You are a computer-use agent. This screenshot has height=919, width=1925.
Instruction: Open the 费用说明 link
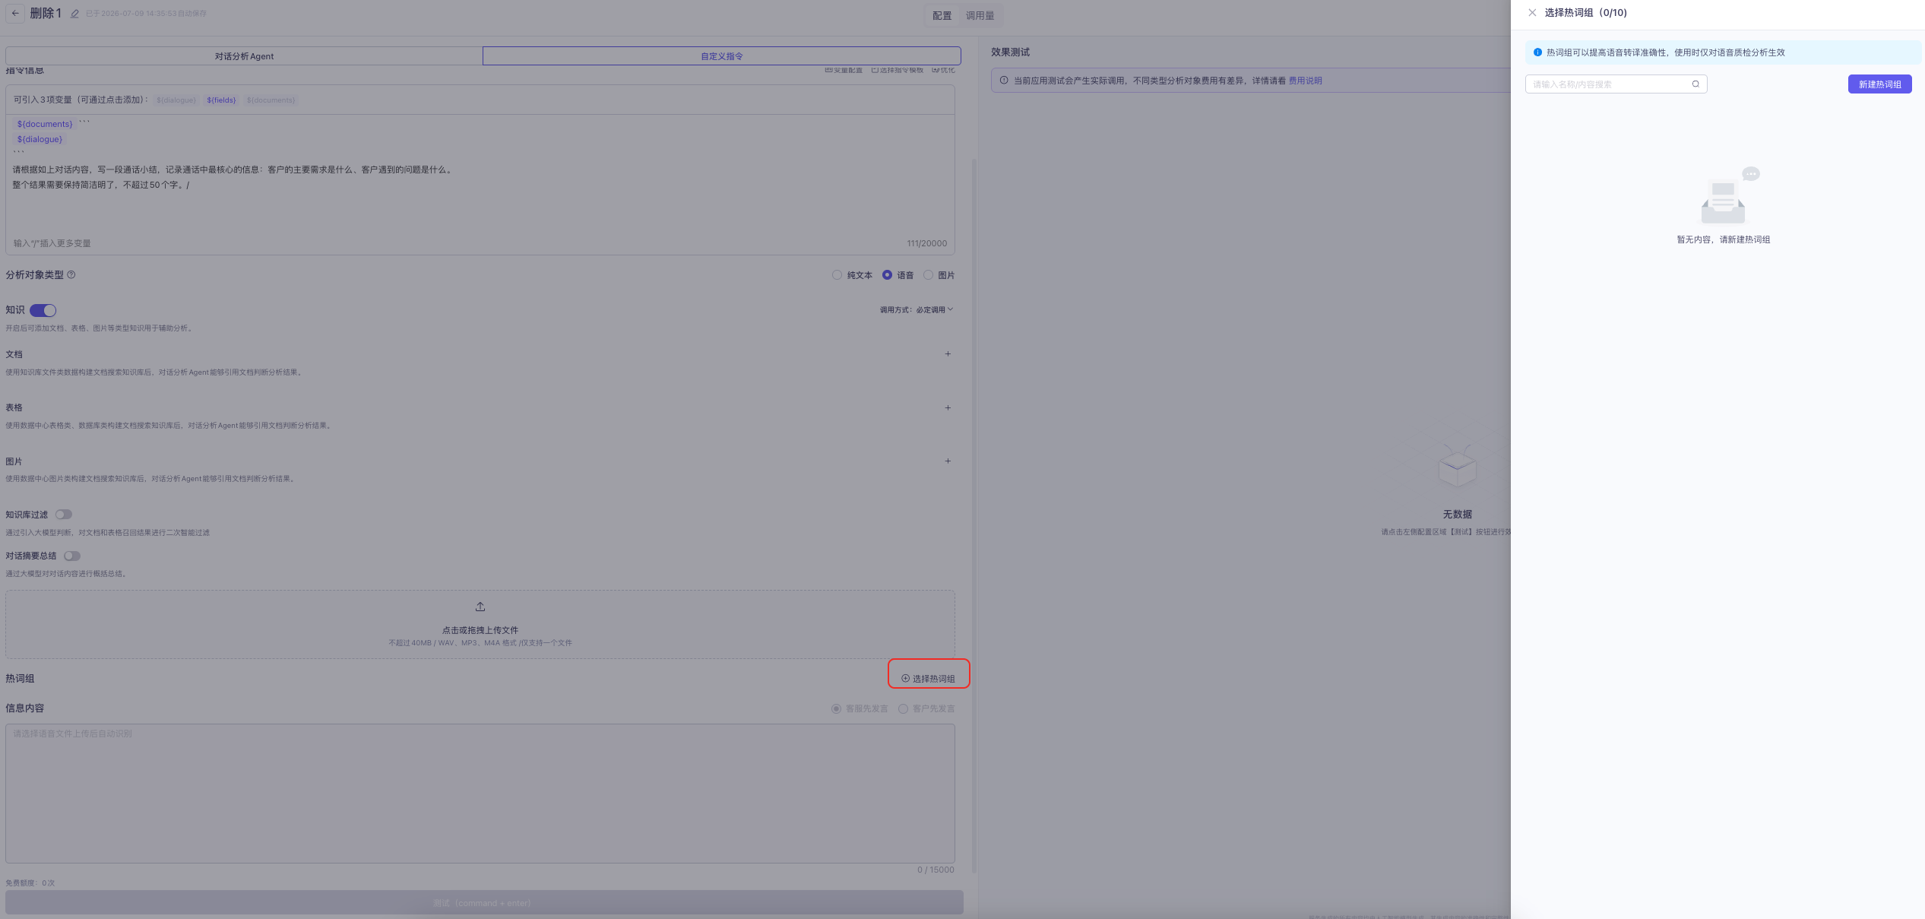click(x=1305, y=81)
